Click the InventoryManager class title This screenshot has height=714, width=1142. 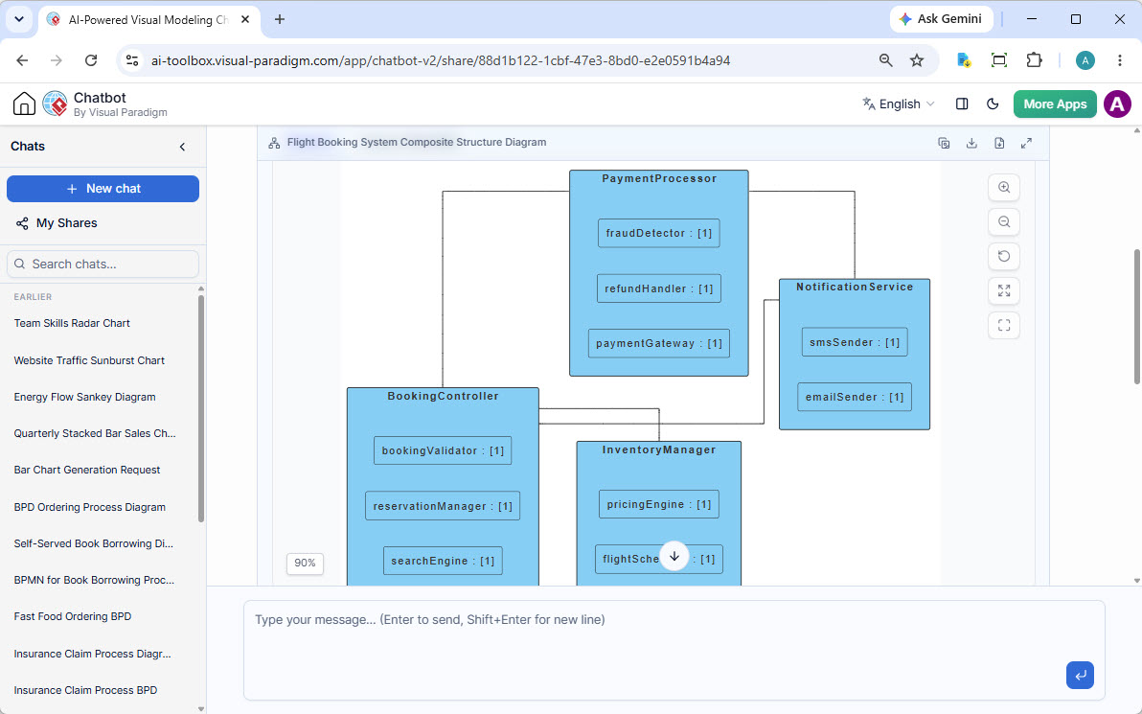click(659, 450)
